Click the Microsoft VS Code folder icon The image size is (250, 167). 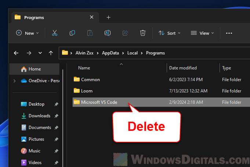[76, 102]
